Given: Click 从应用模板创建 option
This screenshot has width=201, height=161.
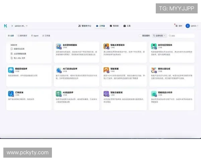Looking at the screenshot, I should coord(18,54).
